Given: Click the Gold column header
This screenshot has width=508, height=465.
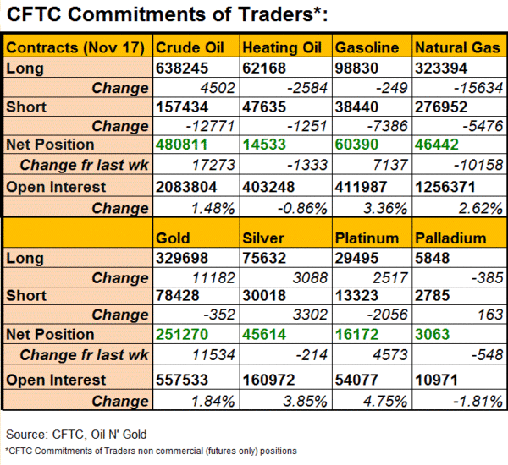Looking at the screenshot, I should coord(174,239).
